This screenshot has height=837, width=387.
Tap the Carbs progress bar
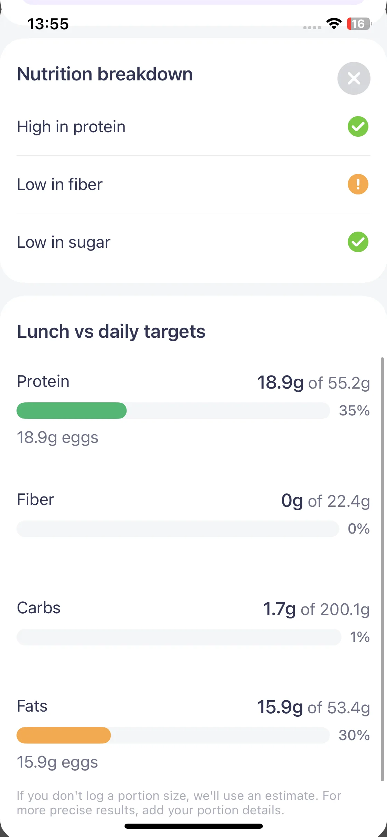(x=179, y=637)
